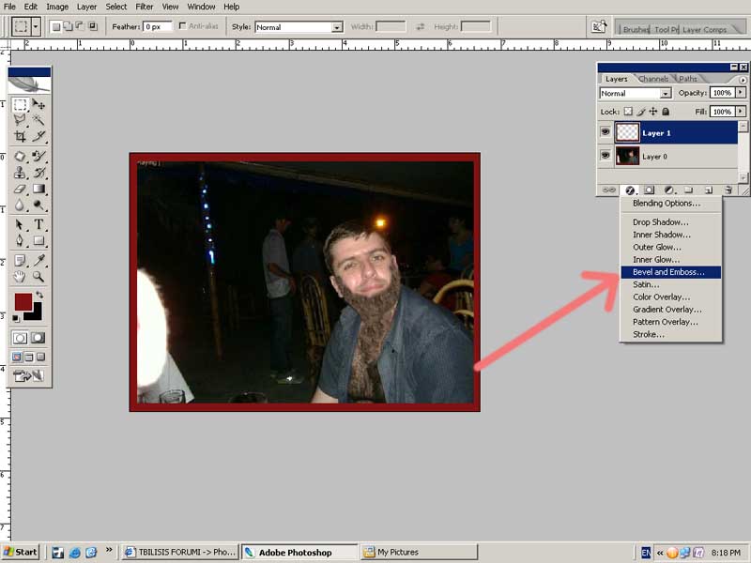The height and width of the screenshot is (563, 751).
Task: Switch to Quick Mask Mode
Action: (38, 338)
